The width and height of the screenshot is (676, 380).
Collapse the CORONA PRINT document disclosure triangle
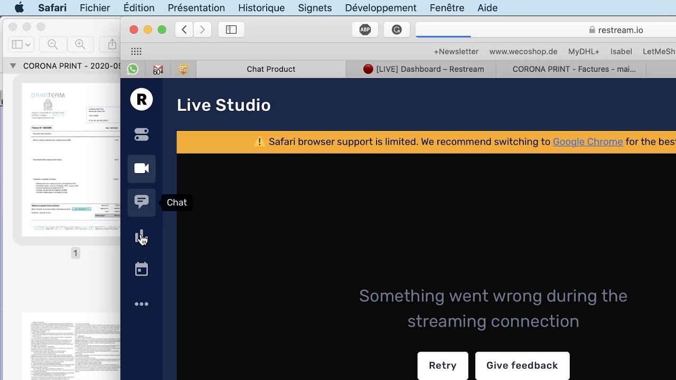[x=13, y=66]
